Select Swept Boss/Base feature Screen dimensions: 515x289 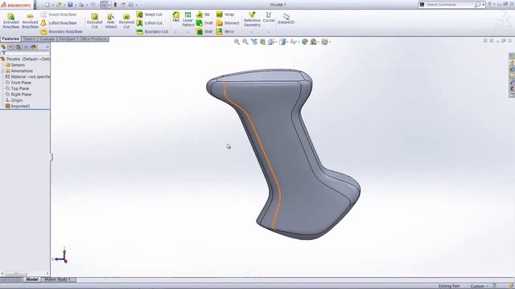pyautogui.click(x=59, y=14)
